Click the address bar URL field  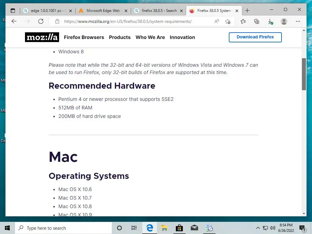(x=128, y=21)
